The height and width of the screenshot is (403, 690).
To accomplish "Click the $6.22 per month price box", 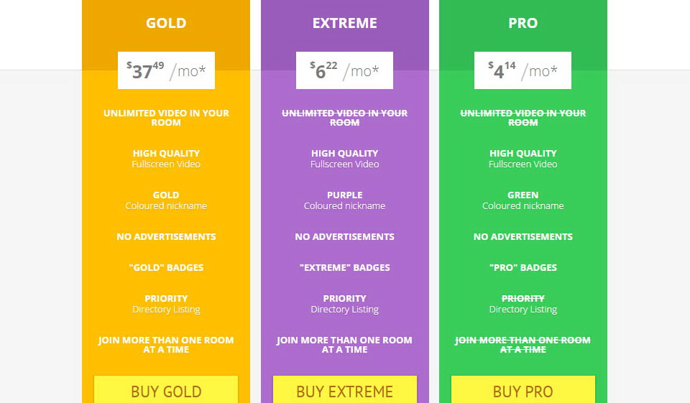I will (344, 70).
